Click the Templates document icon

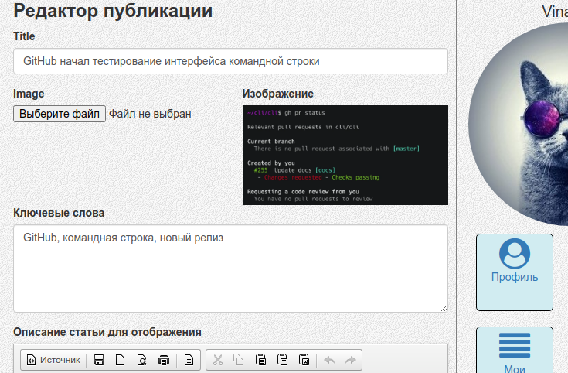(189, 360)
